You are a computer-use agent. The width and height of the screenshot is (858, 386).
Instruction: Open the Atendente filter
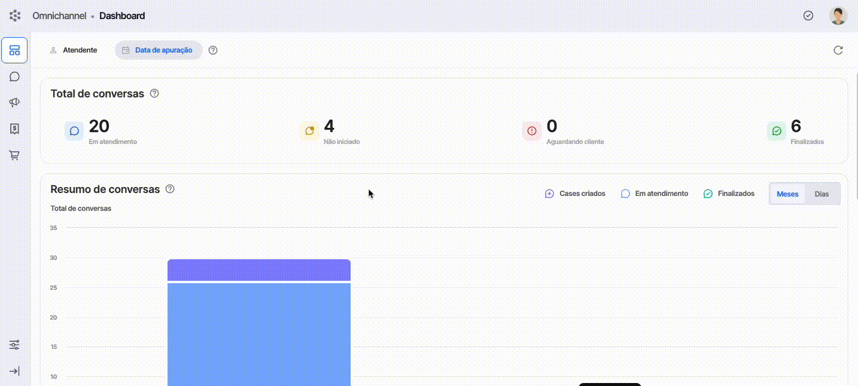pos(74,50)
